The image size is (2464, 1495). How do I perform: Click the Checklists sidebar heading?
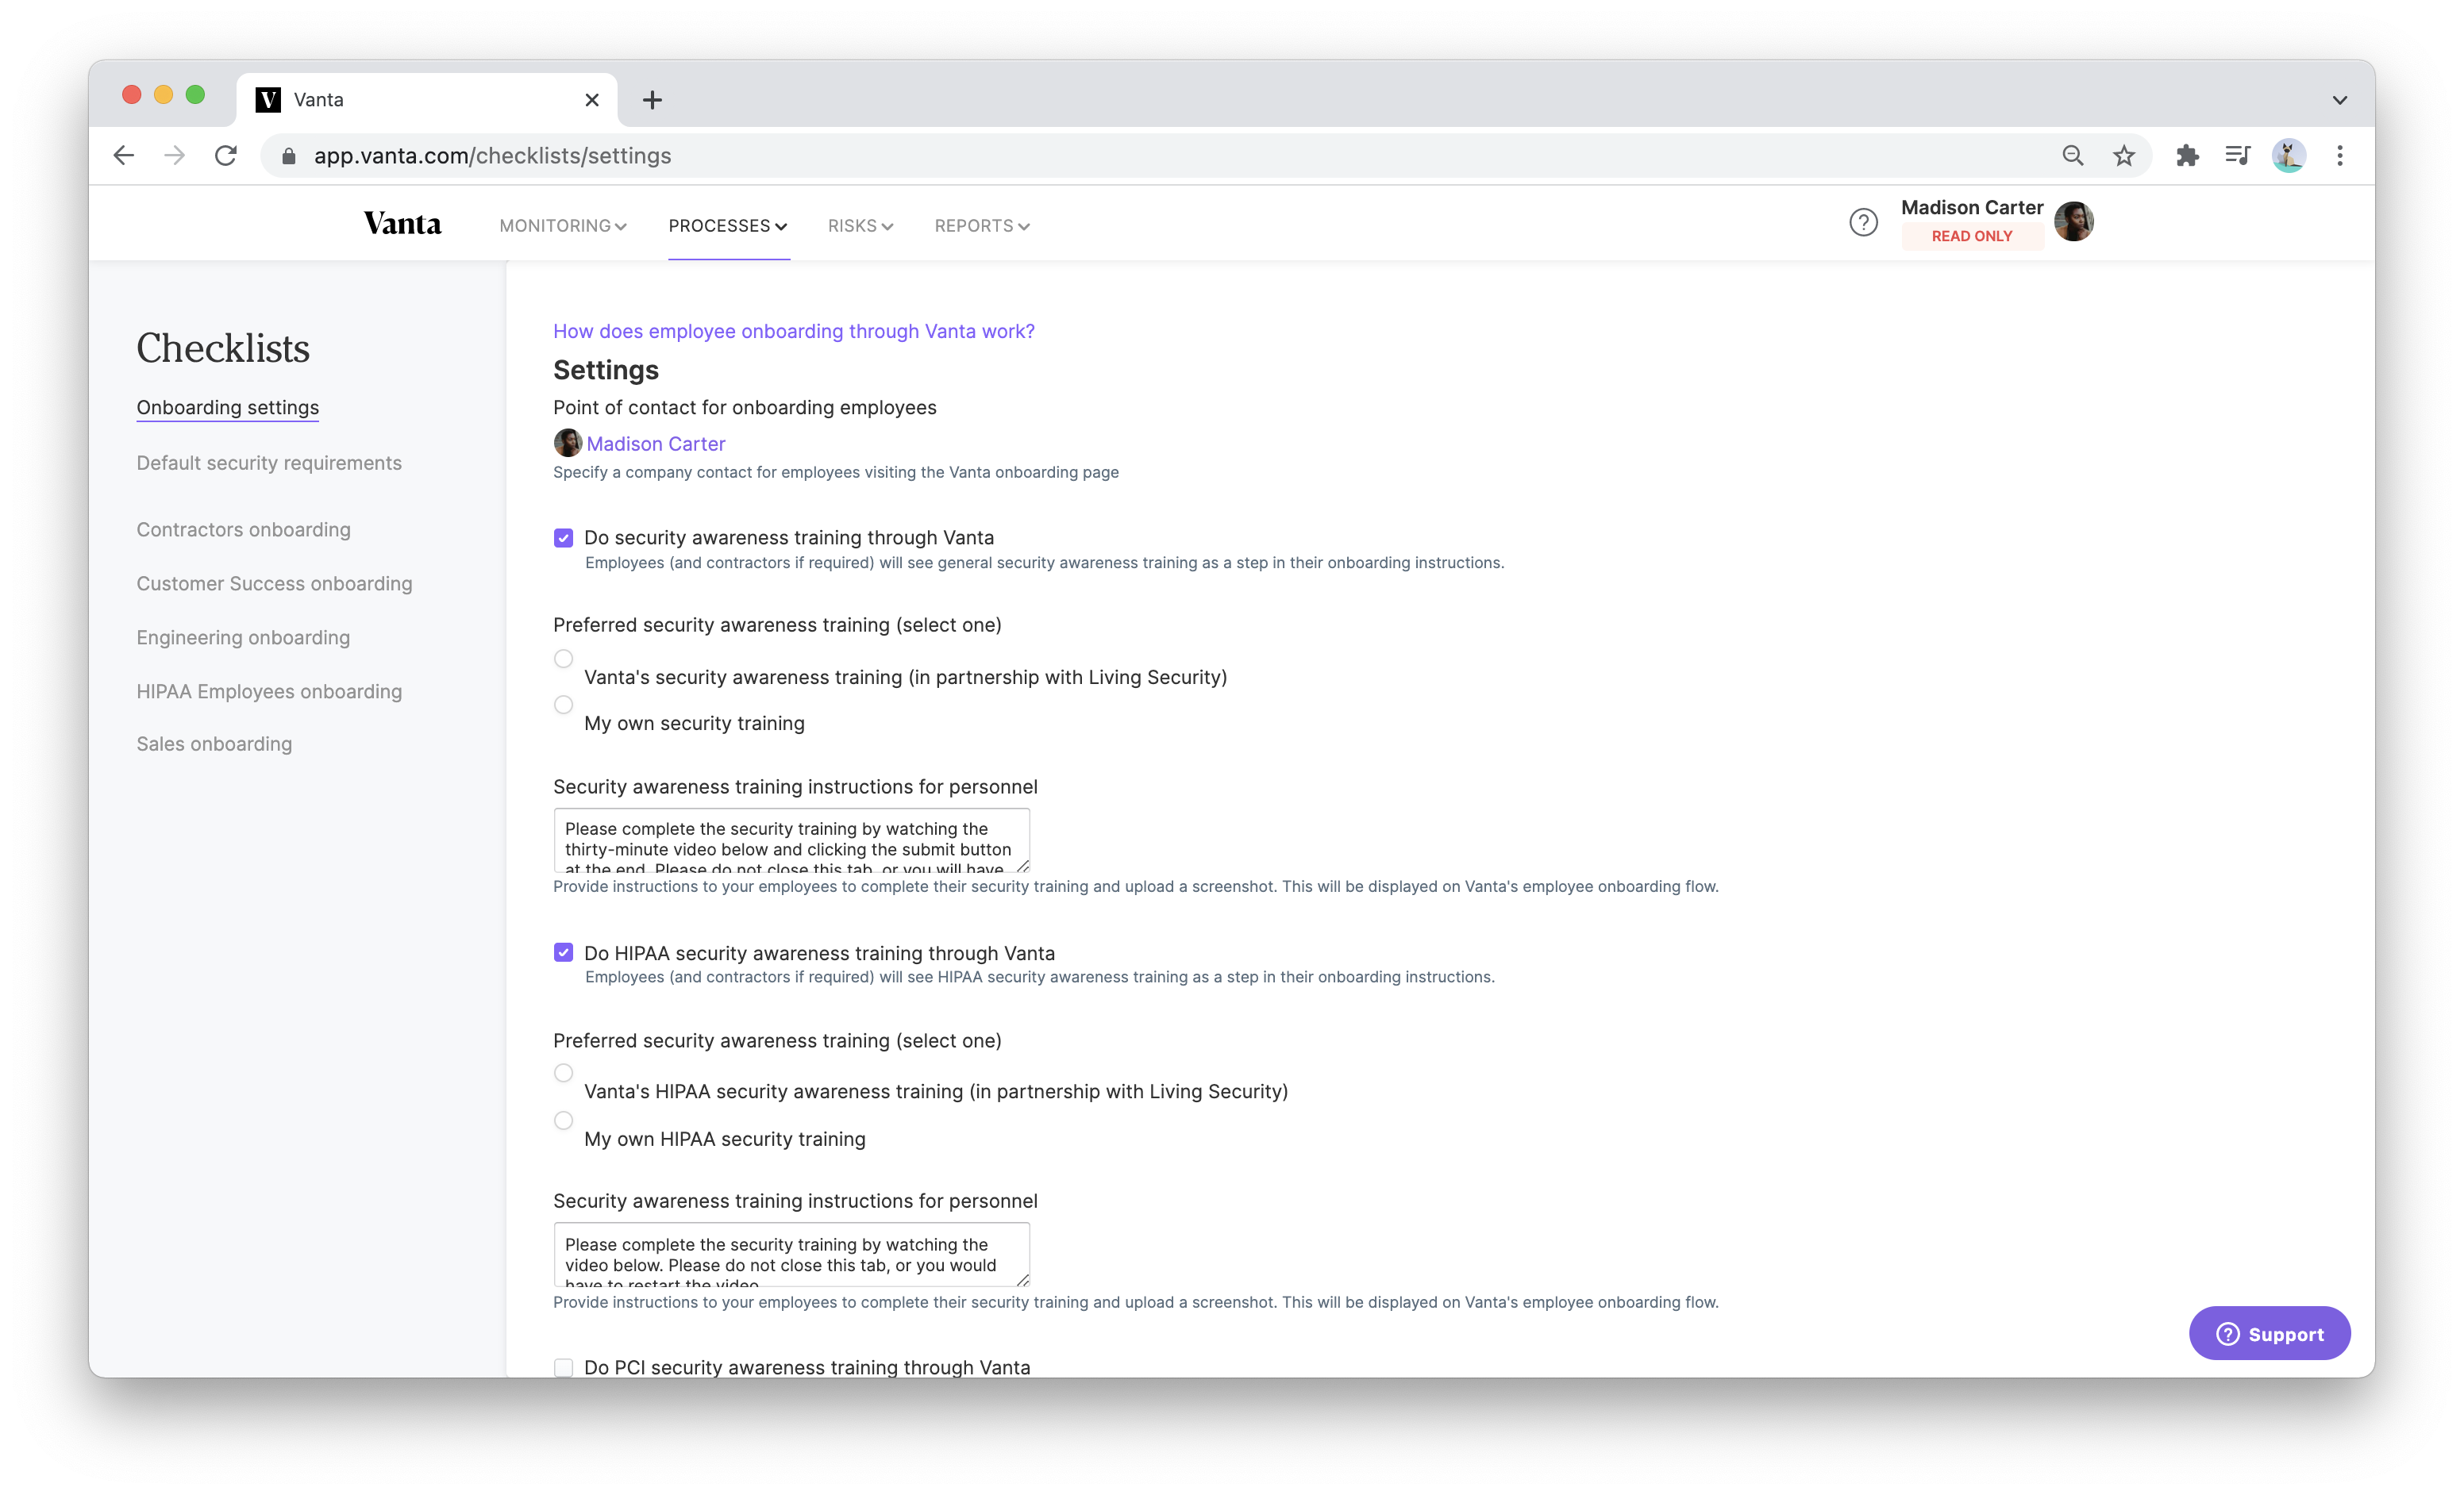tap(223, 349)
